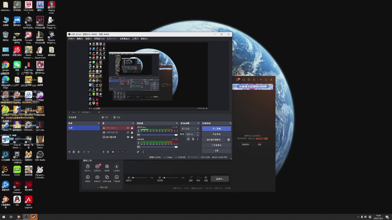Open transition properties three-dot menu

pos(197,139)
